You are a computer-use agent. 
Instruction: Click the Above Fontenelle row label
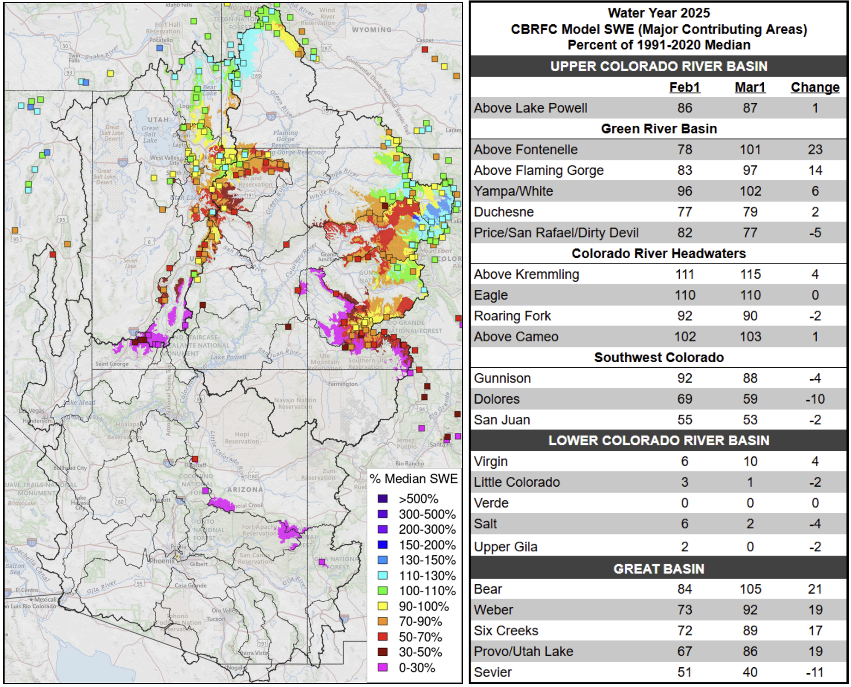[526, 150]
